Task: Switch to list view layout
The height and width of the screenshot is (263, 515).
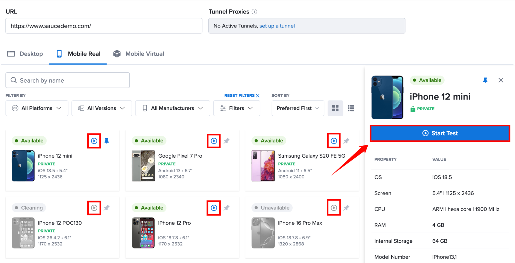Action: (351, 108)
